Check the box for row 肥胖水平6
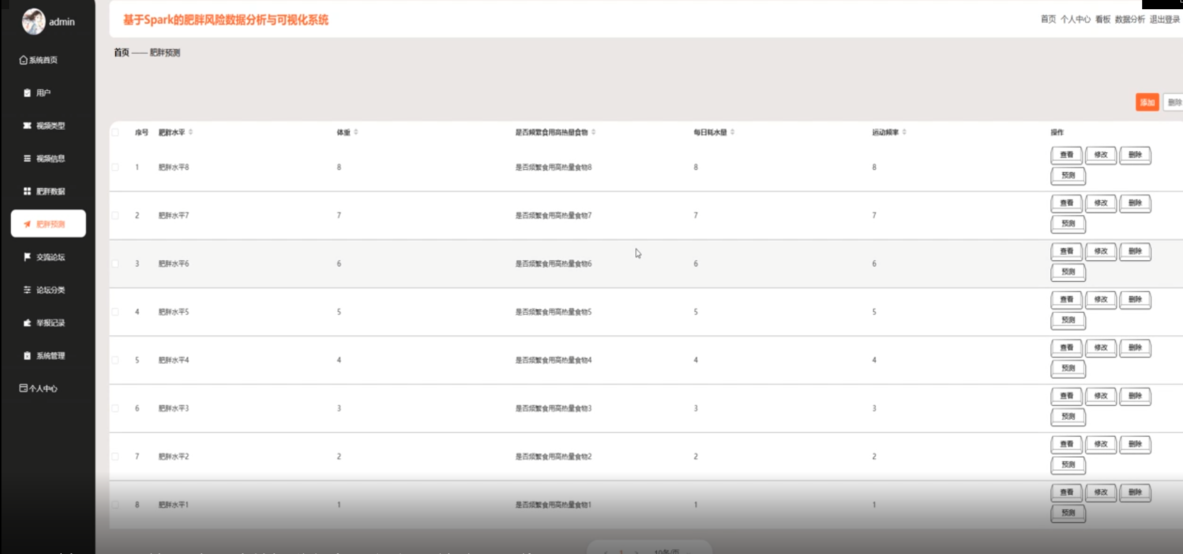 pyautogui.click(x=115, y=264)
